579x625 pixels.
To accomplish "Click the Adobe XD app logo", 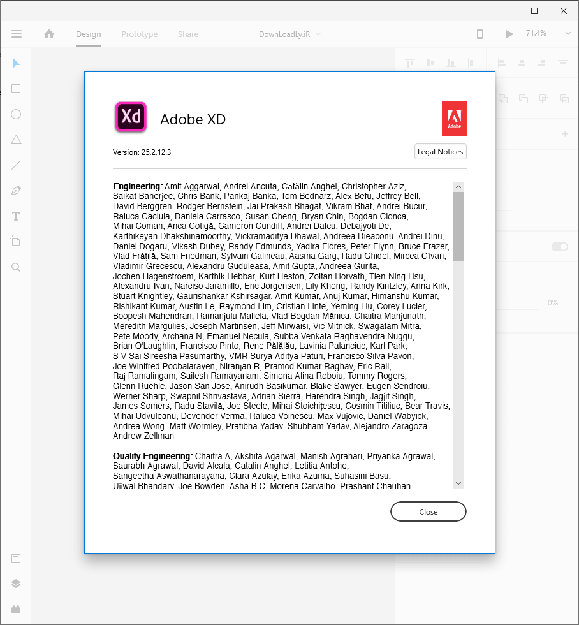I will click(x=131, y=117).
